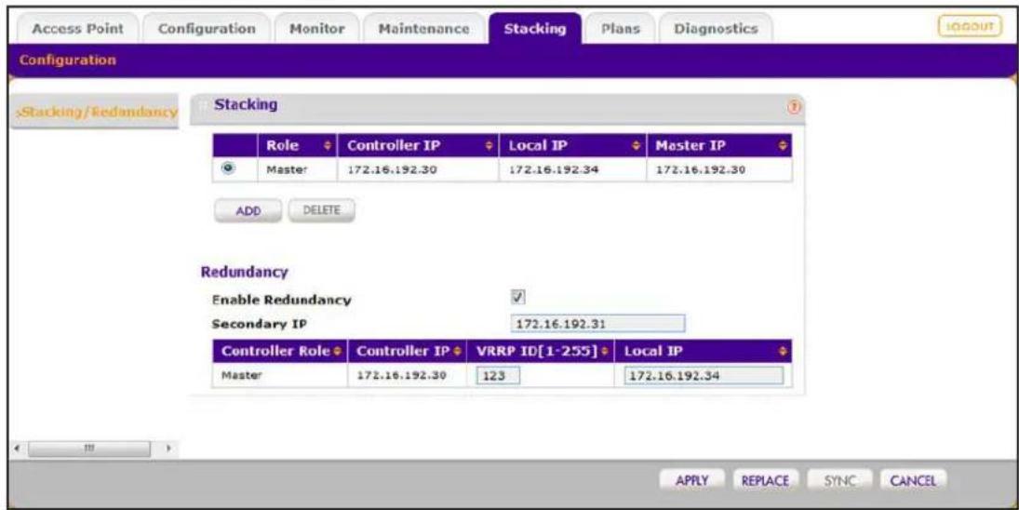Select the Stacking tab
The width and height of the screenshot is (1019, 510).
(535, 29)
